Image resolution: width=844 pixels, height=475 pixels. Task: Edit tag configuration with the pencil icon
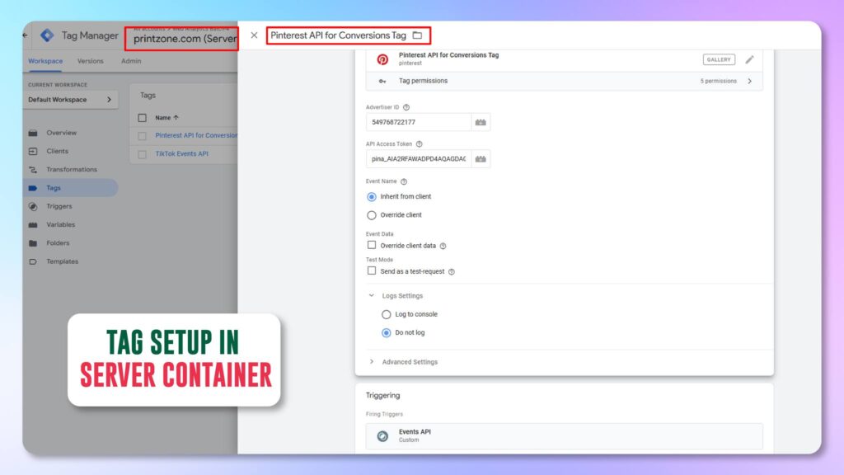(749, 59)
